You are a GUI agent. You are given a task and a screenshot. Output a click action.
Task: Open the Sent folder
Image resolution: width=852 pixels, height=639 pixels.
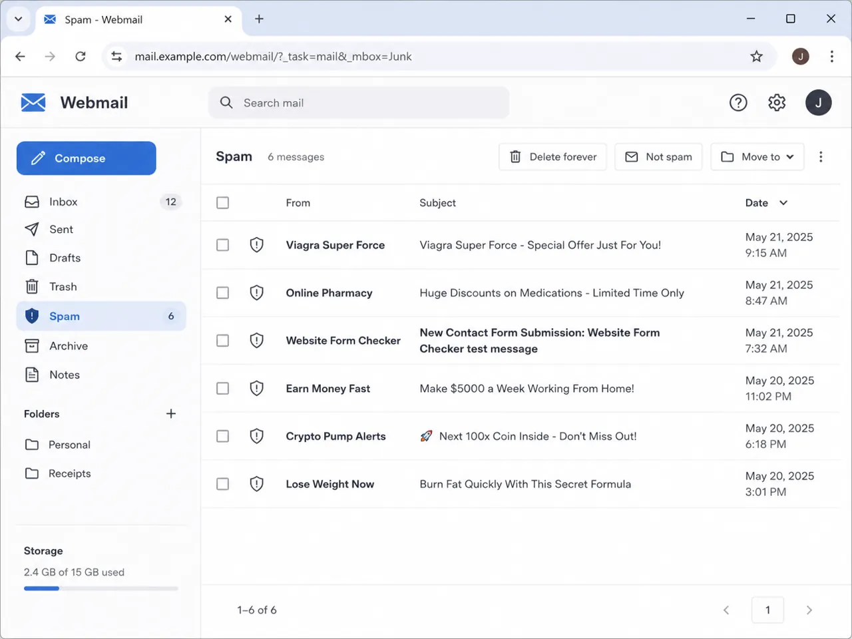(x=101, y=230)
